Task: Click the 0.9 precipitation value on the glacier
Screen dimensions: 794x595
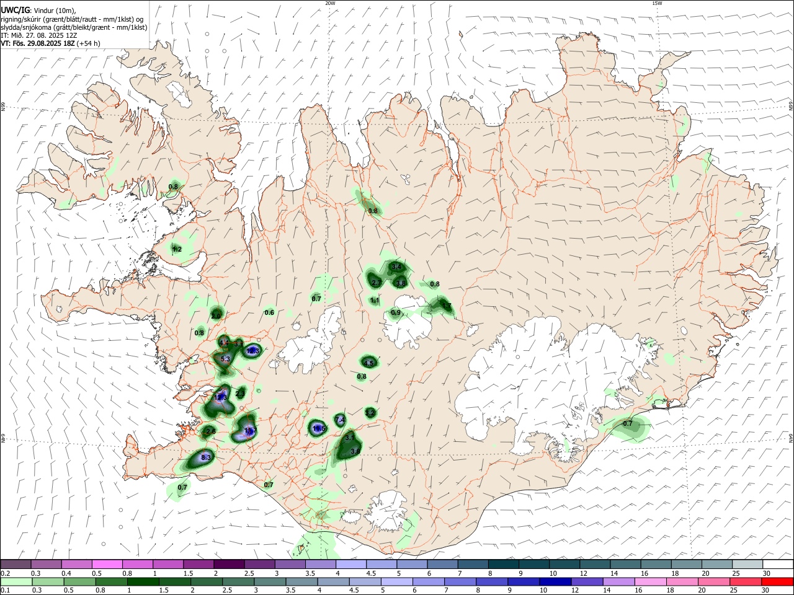Action: point(396,312)
